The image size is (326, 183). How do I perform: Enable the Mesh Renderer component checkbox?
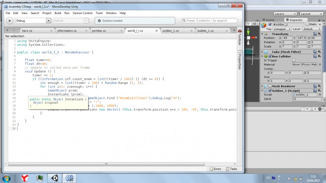click(270, 86)
